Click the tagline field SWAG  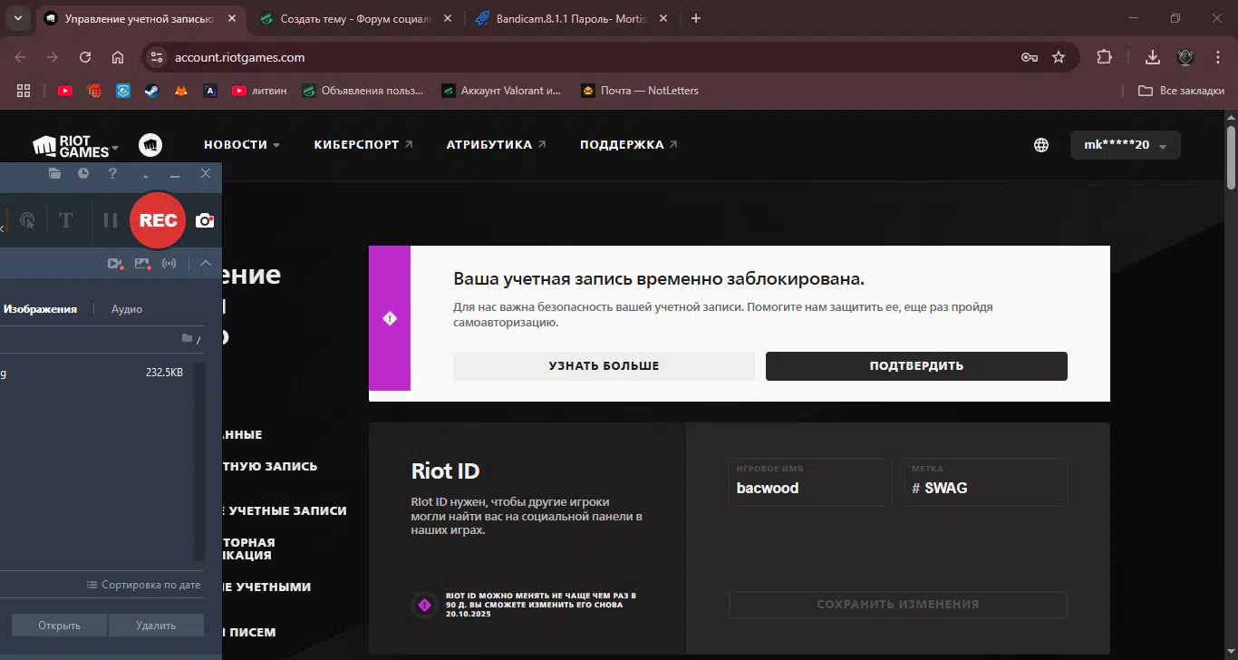click(985, 481)
